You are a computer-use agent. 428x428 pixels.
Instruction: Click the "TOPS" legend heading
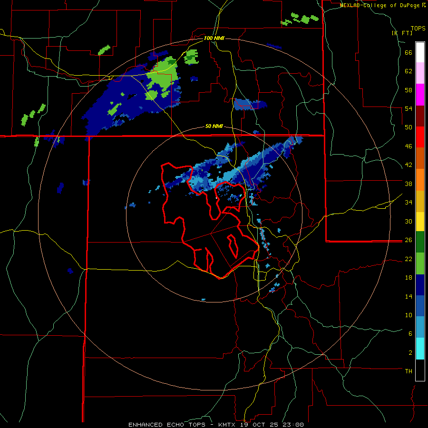click(418, 28)
